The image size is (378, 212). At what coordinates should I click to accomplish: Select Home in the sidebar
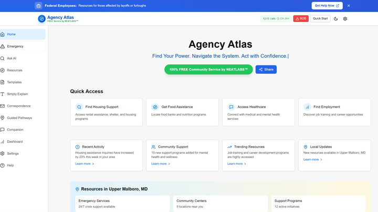23,35
